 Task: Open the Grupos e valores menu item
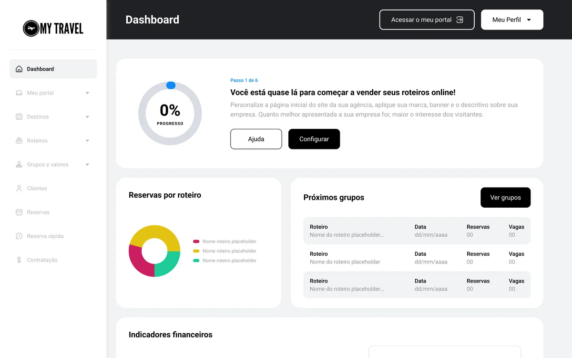pyautogui.click(x=53, y=164)
